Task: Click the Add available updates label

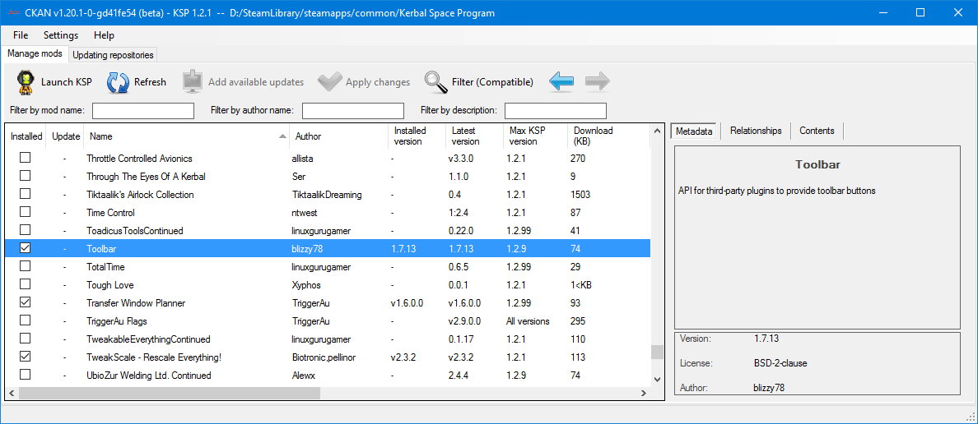Action: coord(256,82)
